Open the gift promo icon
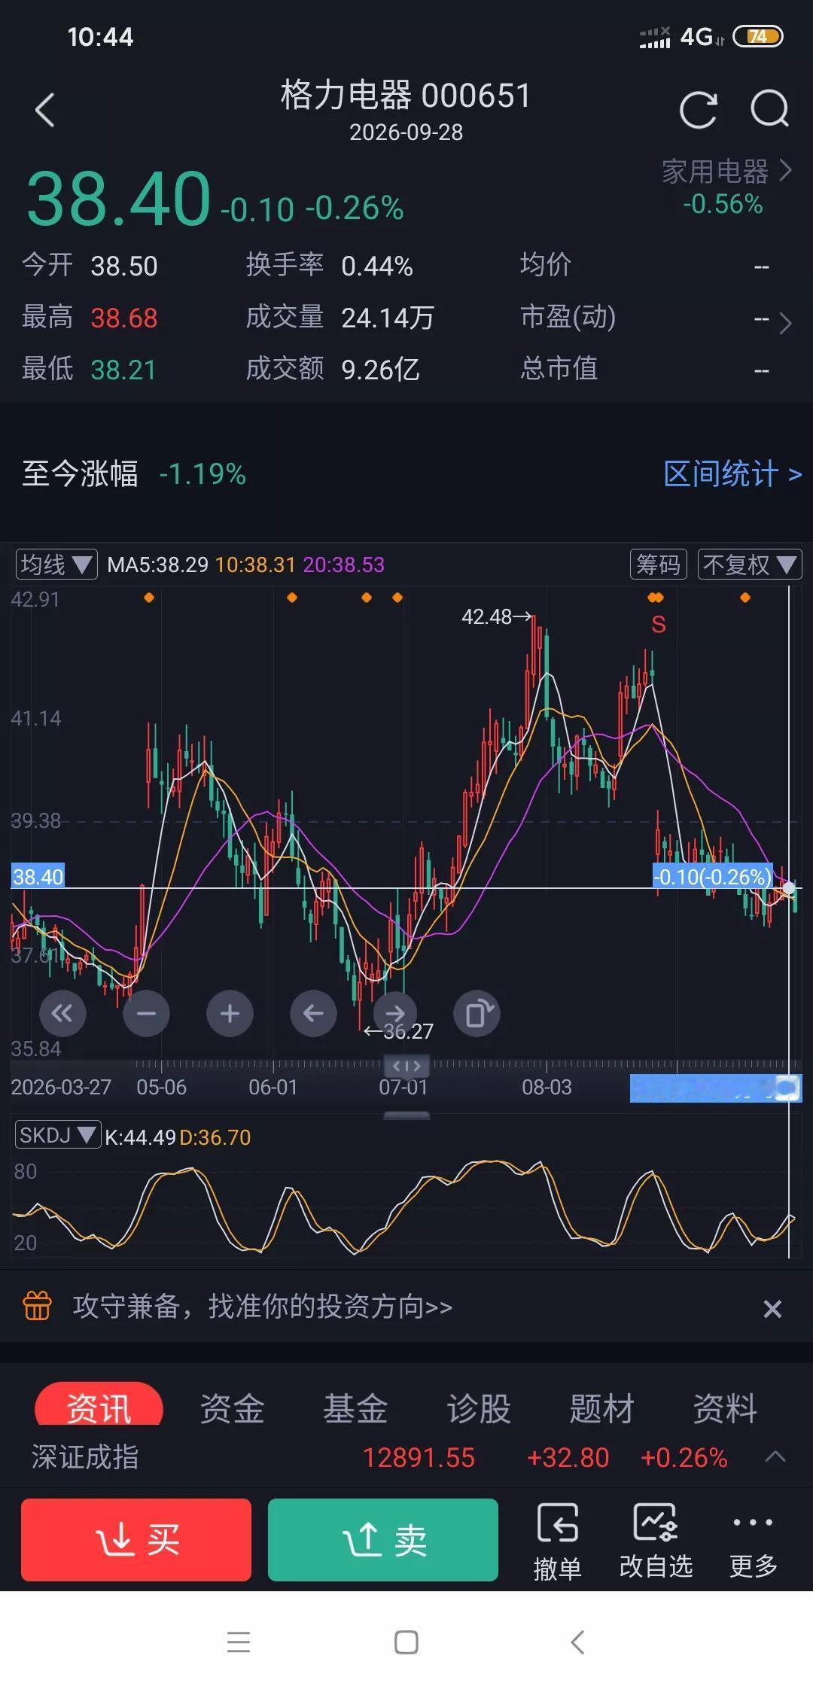 38,1306
